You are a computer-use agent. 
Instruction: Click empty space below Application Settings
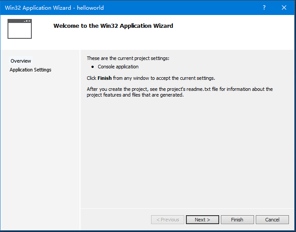(x=40, y=141)
